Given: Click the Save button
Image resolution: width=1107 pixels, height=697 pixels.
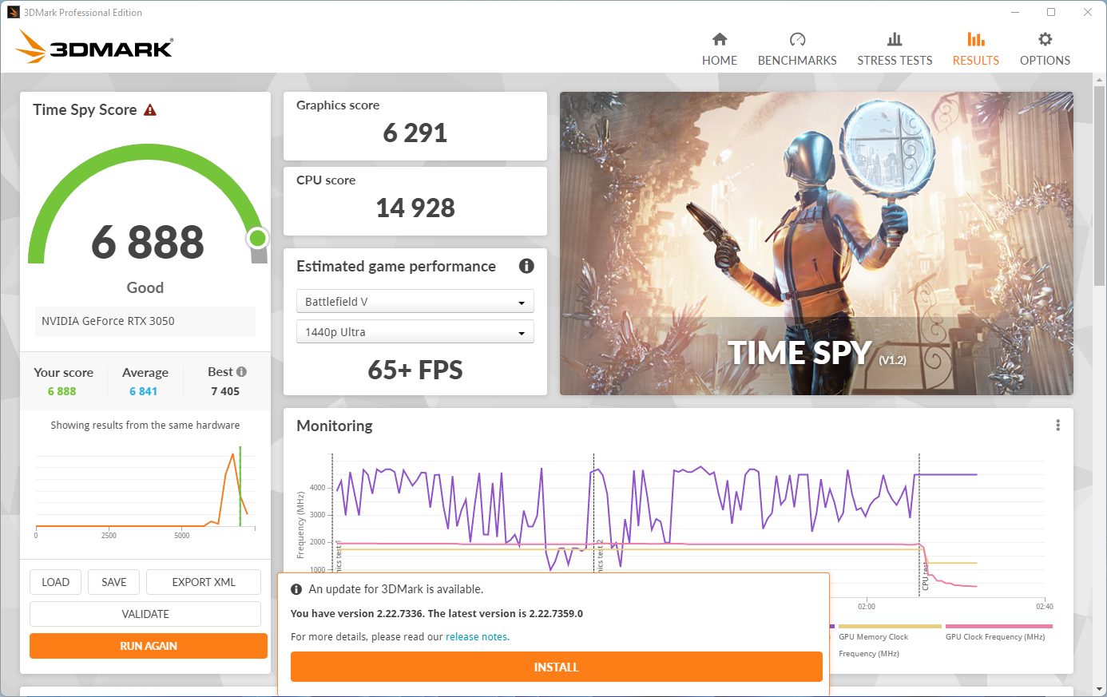Looking at the screenshot, I should pyautogui.click(x=114, y=582).
